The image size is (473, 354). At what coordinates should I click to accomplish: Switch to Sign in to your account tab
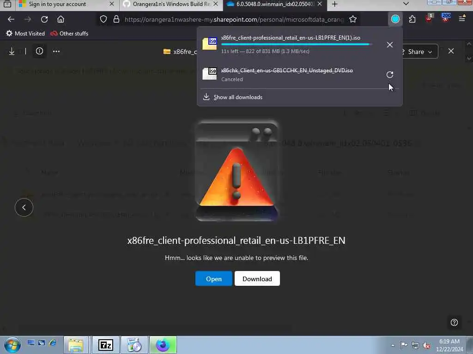[x=57, y=4]
